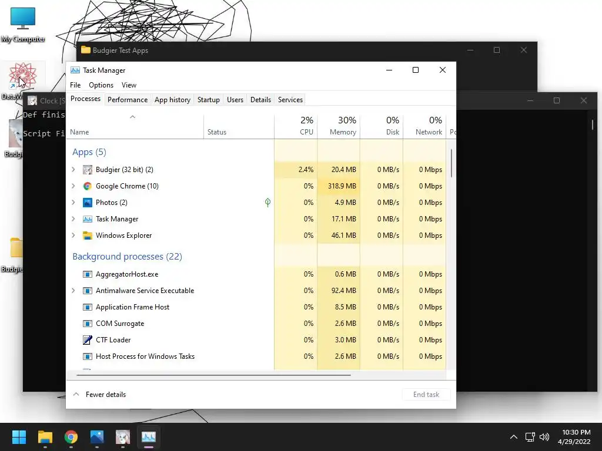Click the console window vertical scrollbar
Viewport: 602px width, 451px height.
click(593, 124)
